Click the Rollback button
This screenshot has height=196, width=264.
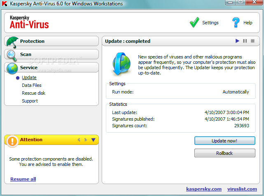pyautogui.click(x=225, y=153)
